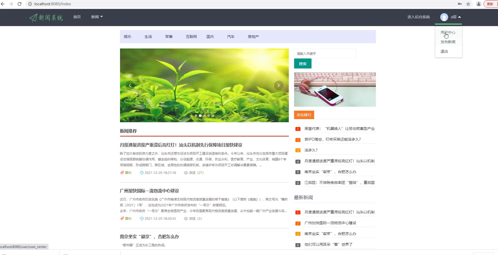Open article 广州加快国际一流物流中心建设 headline in 新闻推荐
The image size is (498, 255).
[149, 191]
